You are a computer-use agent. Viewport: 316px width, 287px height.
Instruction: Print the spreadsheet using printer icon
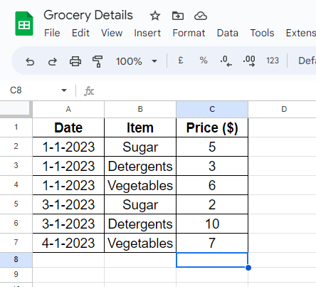(75, 61)
